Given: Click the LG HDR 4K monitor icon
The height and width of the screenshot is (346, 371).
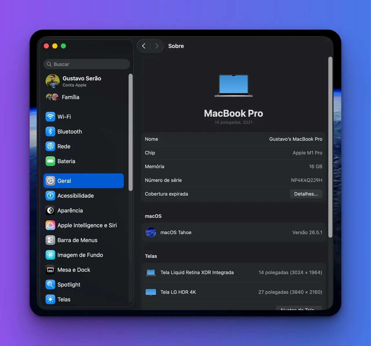Looking at the screenshot, I should 151,292.
